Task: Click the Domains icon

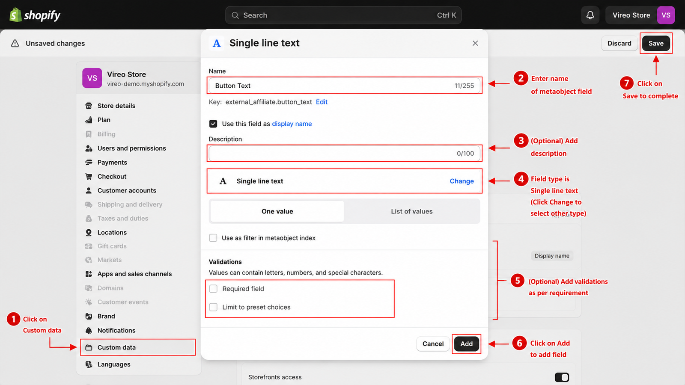Action: (89, 288)
